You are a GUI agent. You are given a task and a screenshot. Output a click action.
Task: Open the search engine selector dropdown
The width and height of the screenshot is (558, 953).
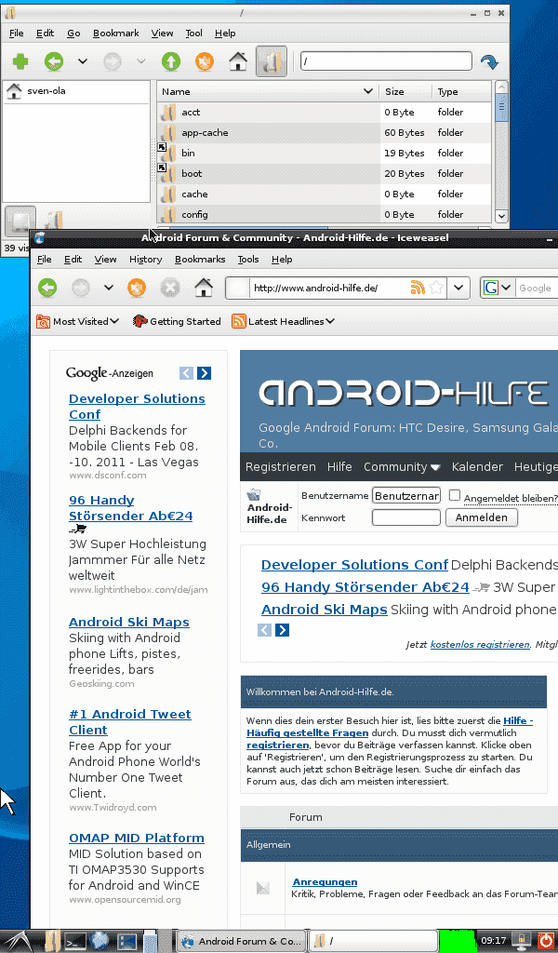click(506, 288)
